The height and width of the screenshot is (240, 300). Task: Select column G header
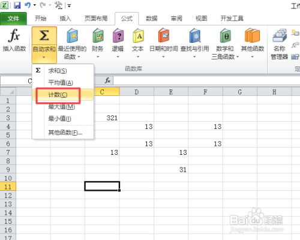tap(240, 92)
